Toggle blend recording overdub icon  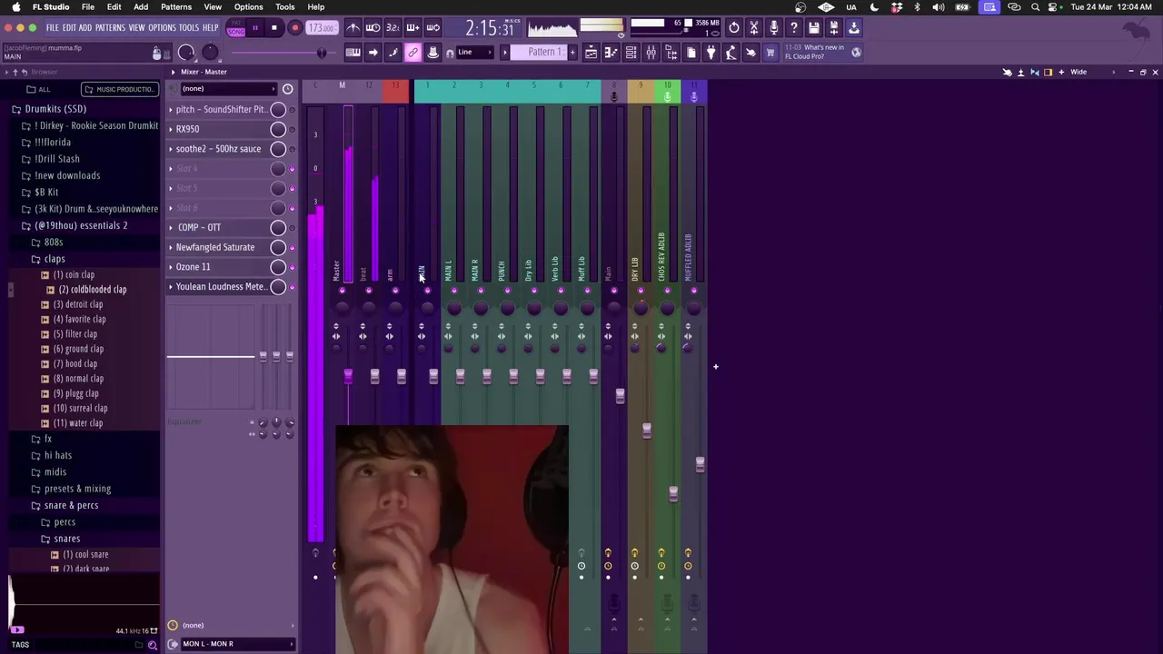click(413, 28)
